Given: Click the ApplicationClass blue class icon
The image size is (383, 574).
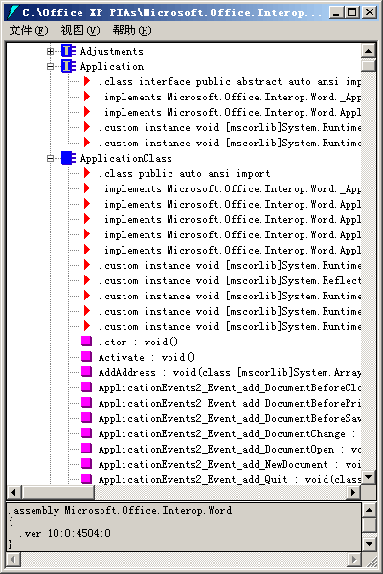Looking at the screenshot, I should (69, 158).
